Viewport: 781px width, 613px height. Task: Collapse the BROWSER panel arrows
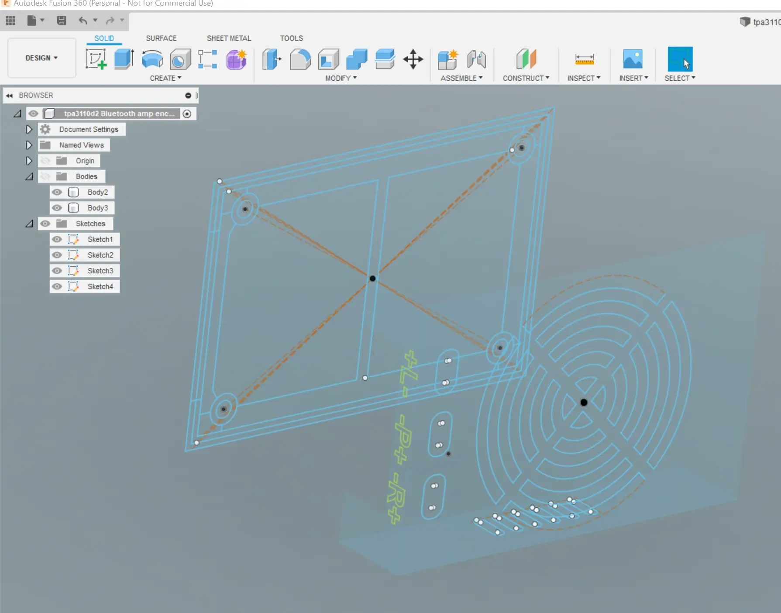tap(9, 95)
